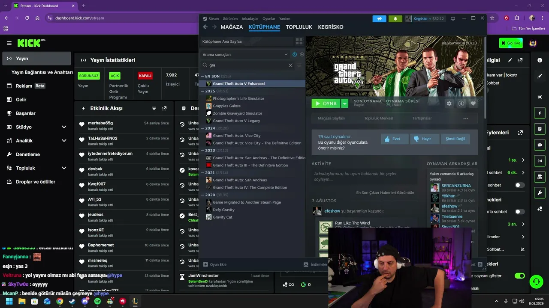Click the Şimdi Değil button
The image size is (549, 308).
(x=455, y=139)
